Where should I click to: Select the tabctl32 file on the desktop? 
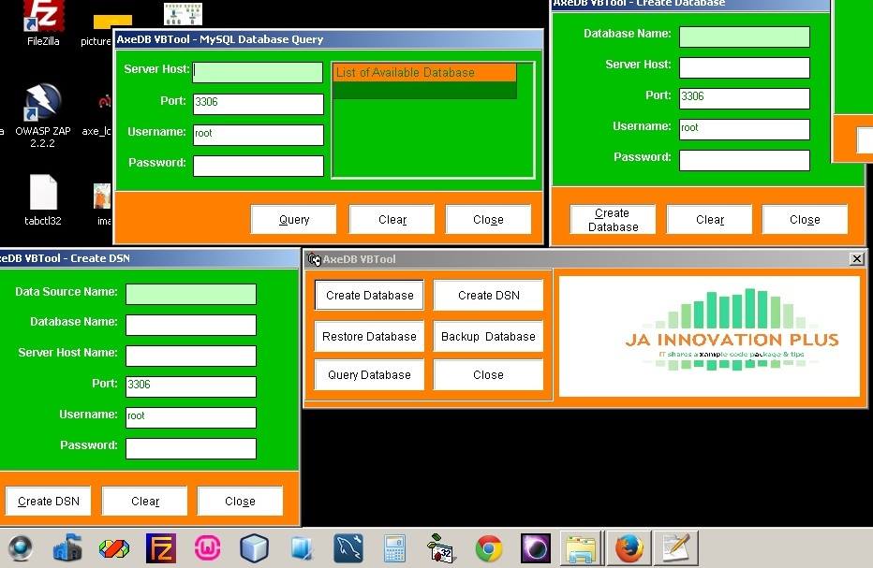click(x=43, y=200)
